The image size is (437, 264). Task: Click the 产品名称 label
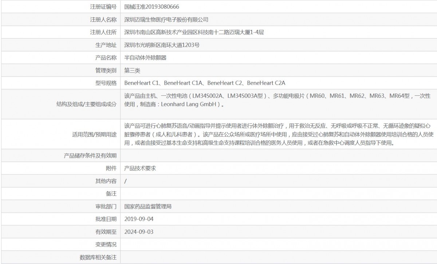pos(106,58)
